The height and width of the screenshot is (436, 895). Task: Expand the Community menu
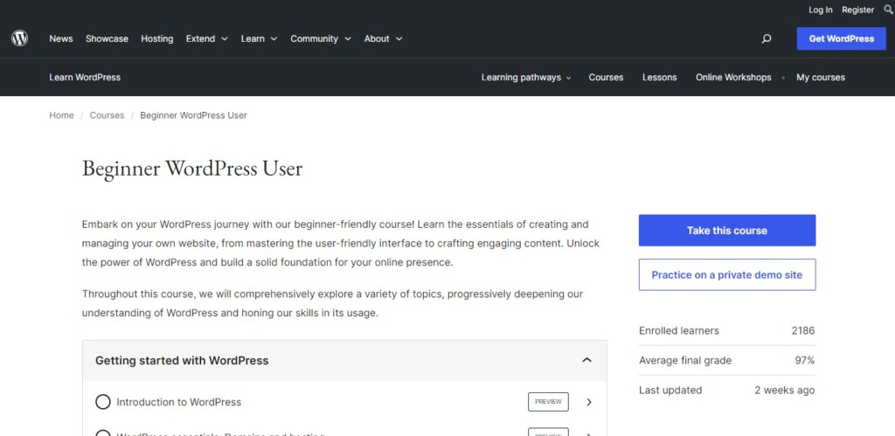coord(320,38)
